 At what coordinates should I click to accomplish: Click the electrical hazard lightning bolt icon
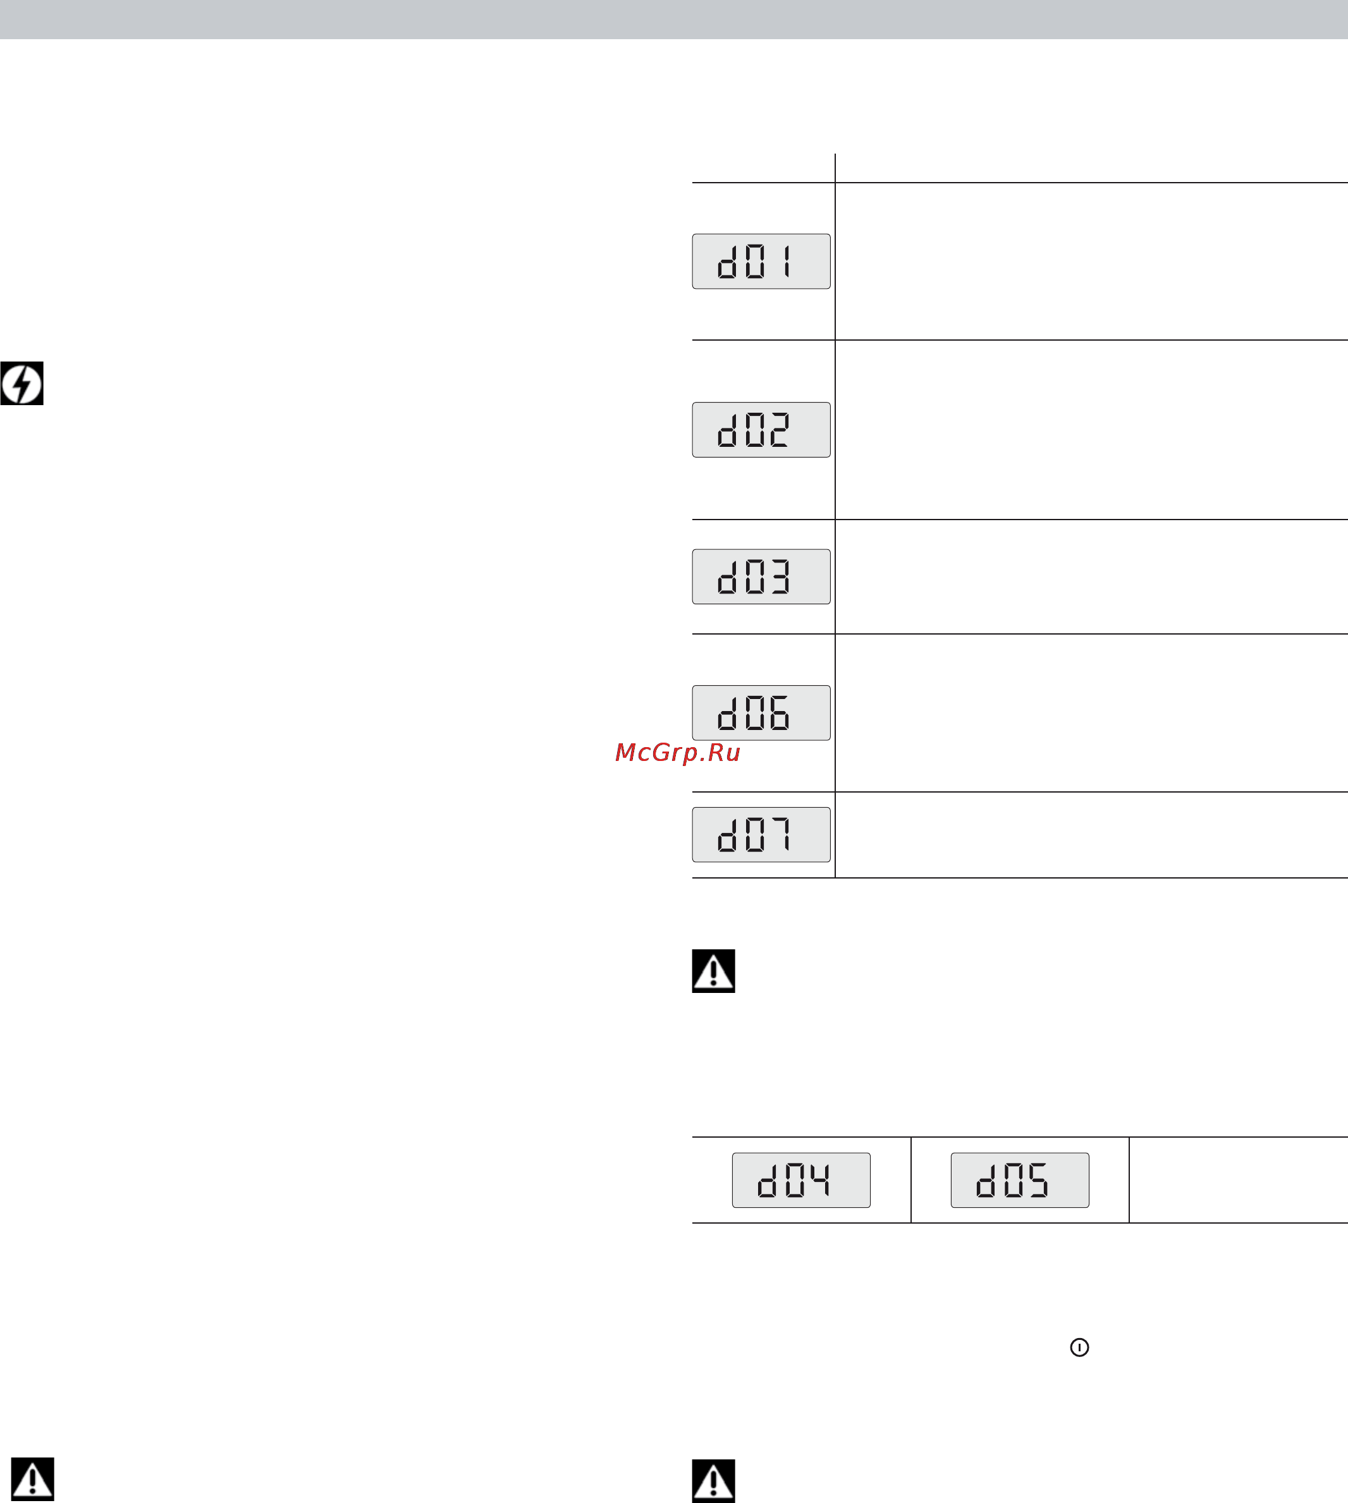tap(22, 384)
